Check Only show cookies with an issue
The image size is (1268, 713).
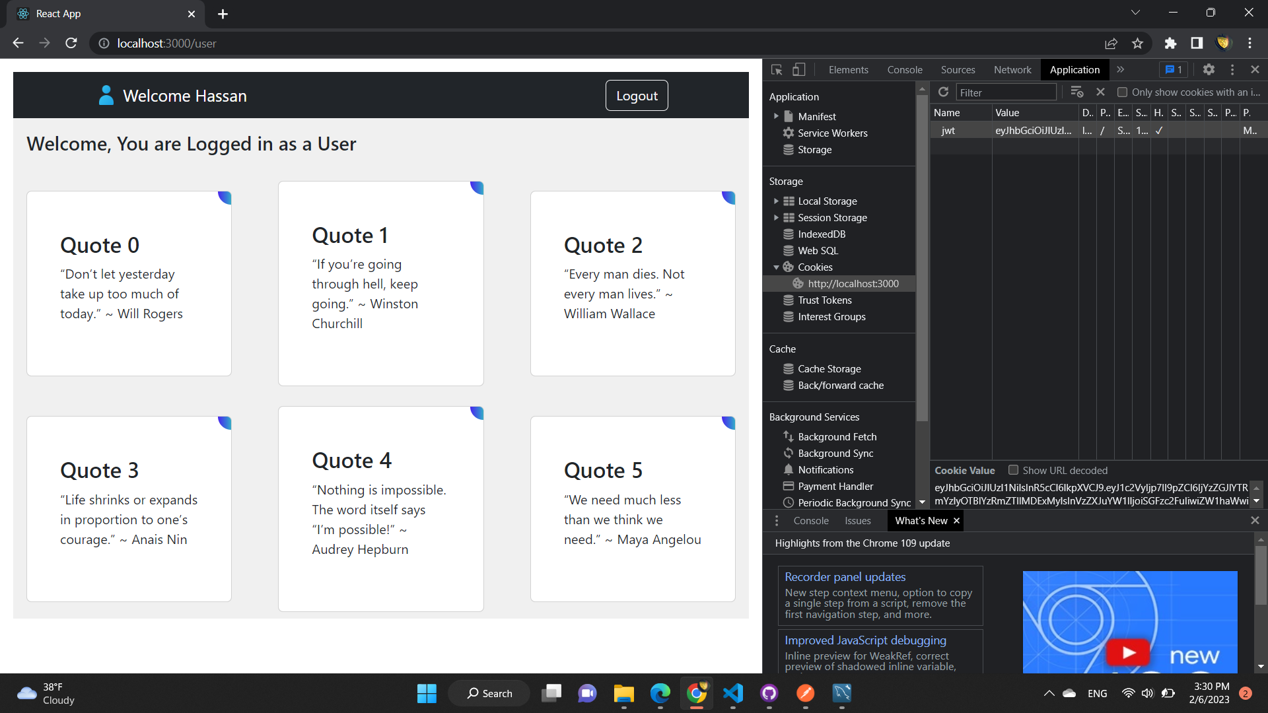pos(1123,92)
